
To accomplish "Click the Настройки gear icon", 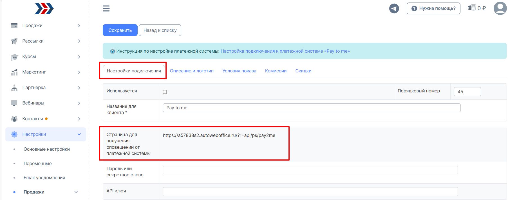I will (14, 134).
